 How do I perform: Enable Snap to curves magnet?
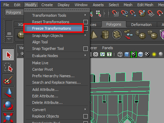click(124, 13)
